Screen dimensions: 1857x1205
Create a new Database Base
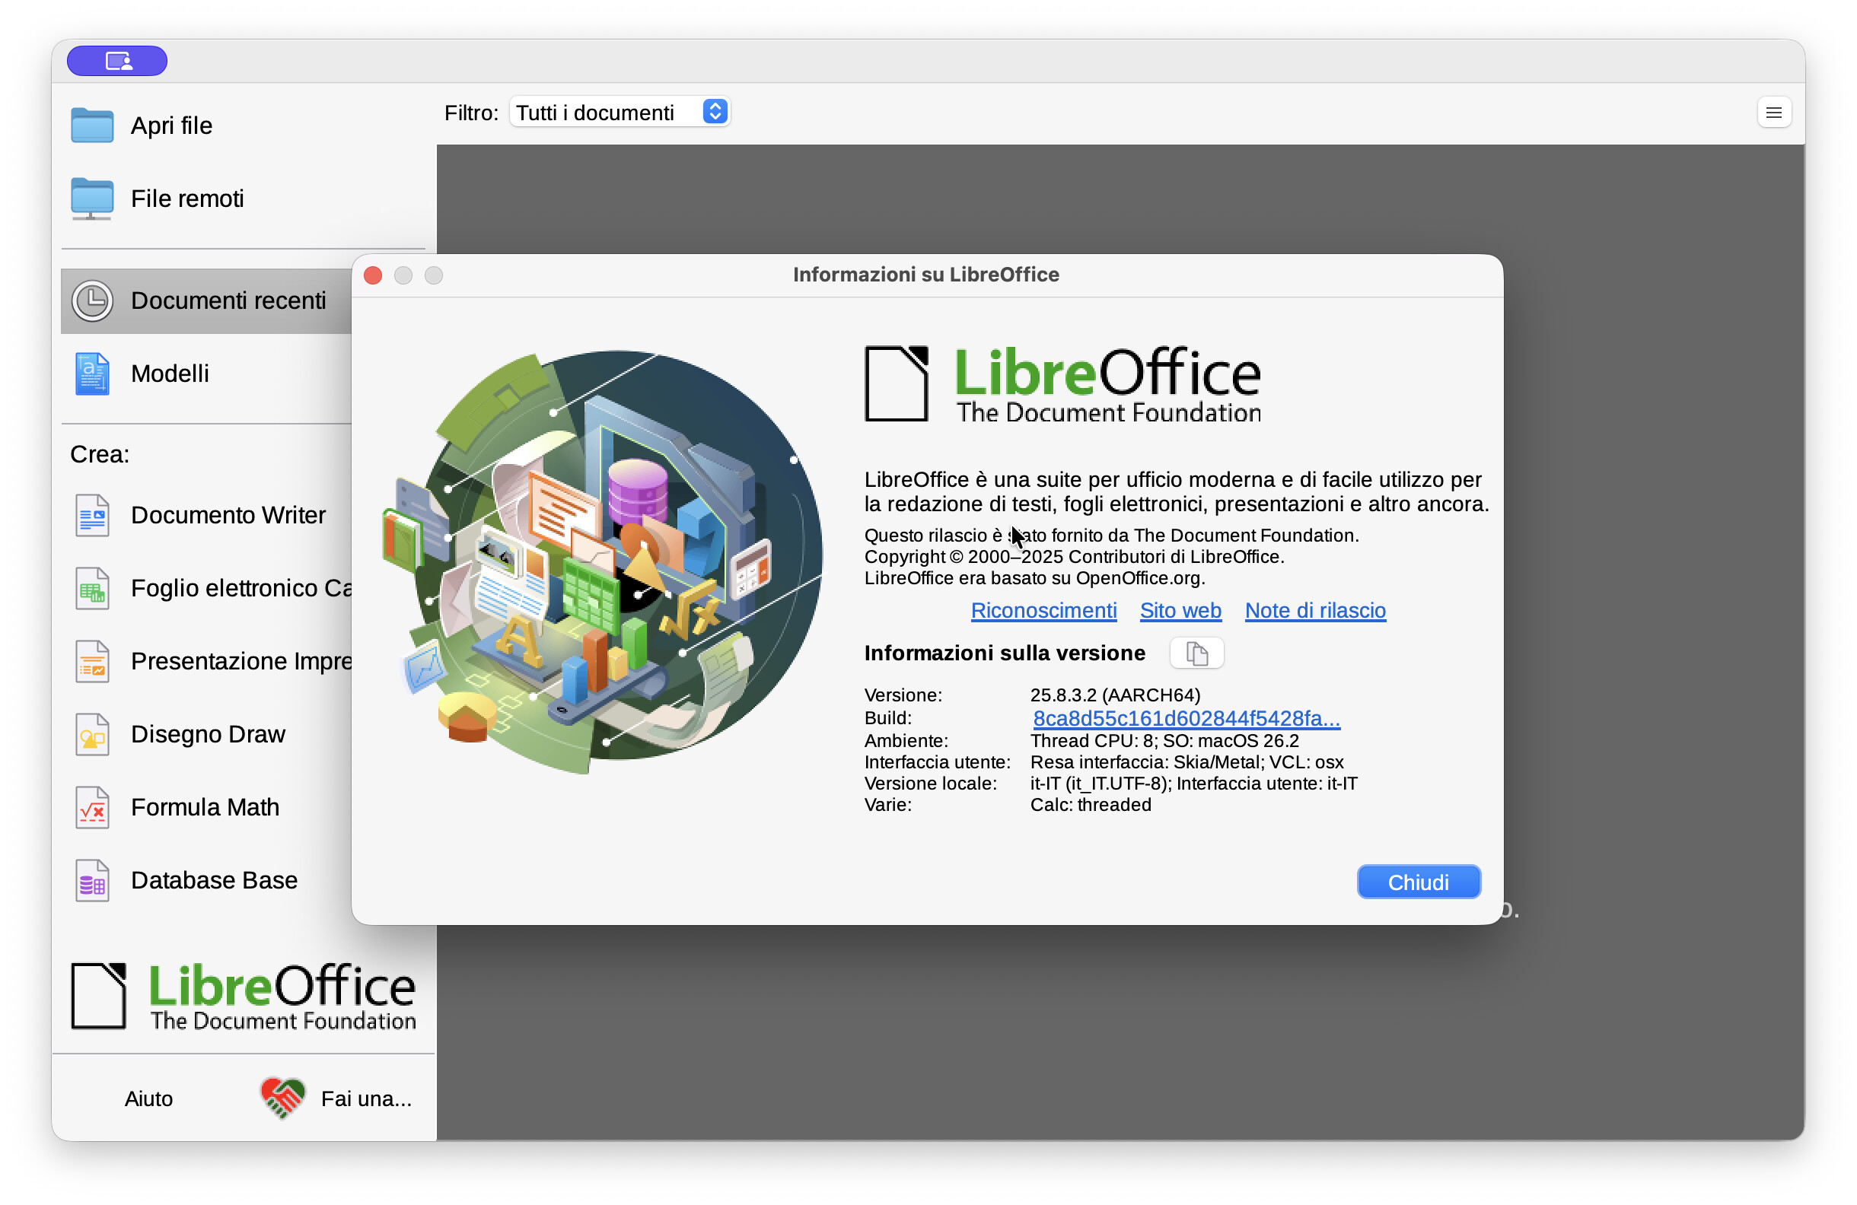click(214, 882)
